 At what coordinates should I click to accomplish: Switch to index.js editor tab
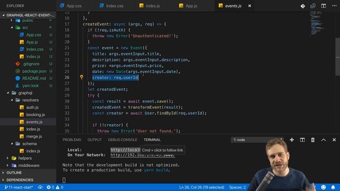(x=150, y=6)
